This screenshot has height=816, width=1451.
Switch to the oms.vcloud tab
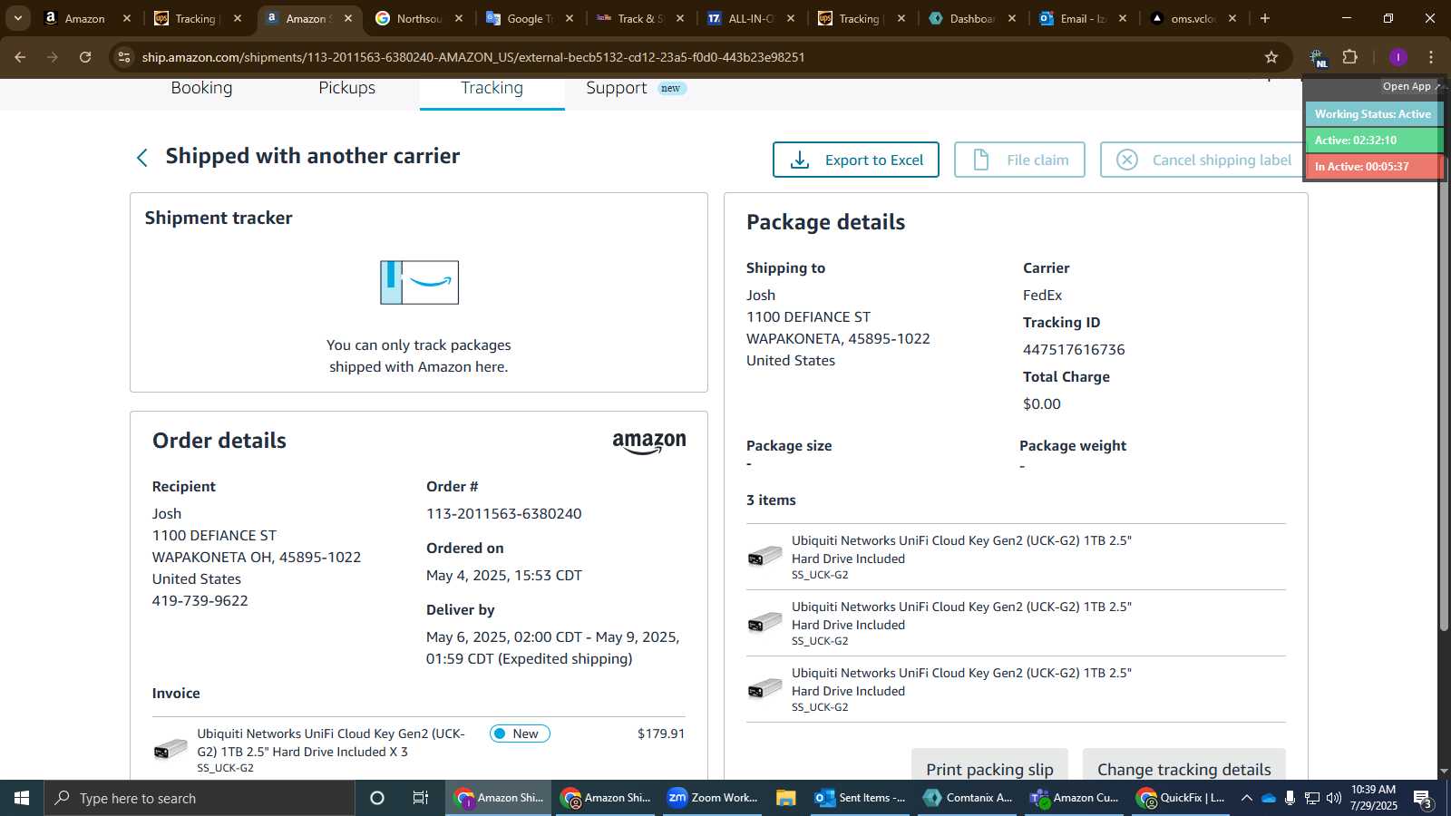click(1193, 18)
